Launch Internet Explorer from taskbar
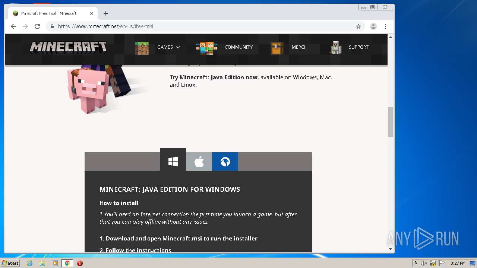Screen dimensions: 477x268 (x=30, y=263)
